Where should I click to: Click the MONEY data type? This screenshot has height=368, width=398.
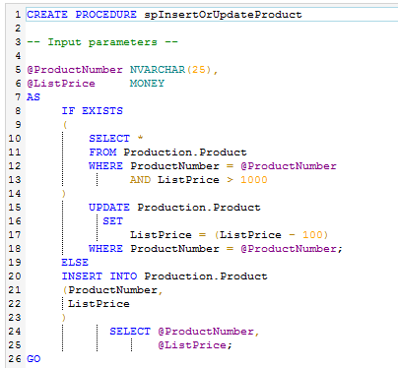pos(147,84)
